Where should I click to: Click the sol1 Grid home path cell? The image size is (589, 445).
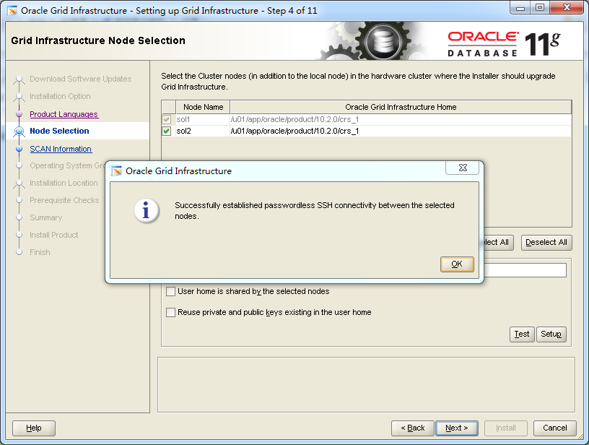point(401,119)
